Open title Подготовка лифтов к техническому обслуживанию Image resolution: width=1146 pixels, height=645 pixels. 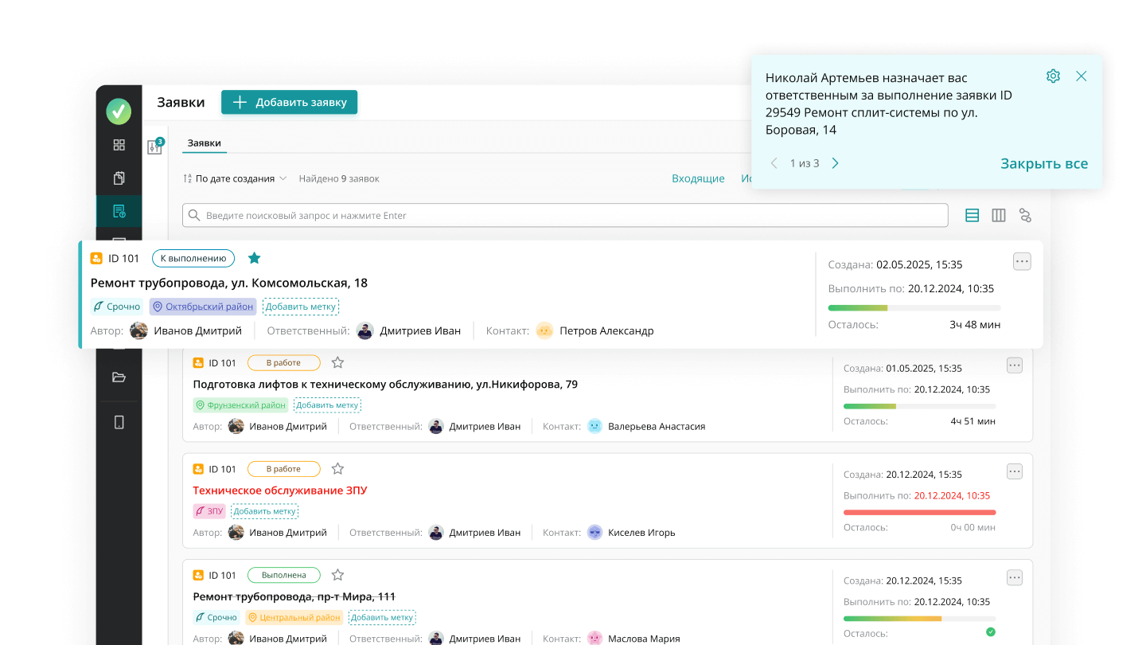(x=385, y=384)
